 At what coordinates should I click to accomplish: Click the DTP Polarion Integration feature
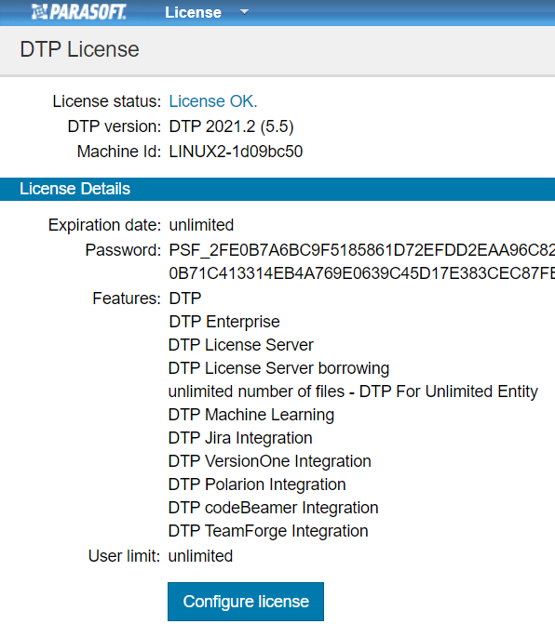point(257,484)
